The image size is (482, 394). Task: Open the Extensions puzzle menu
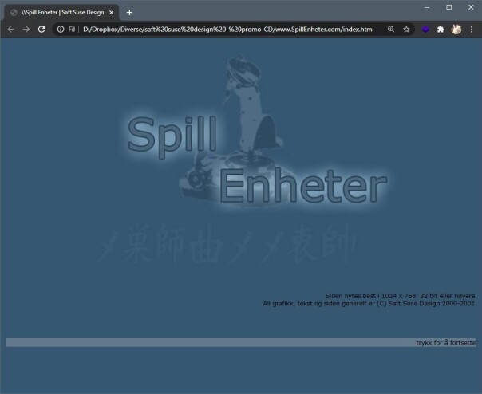click(441, 30)
